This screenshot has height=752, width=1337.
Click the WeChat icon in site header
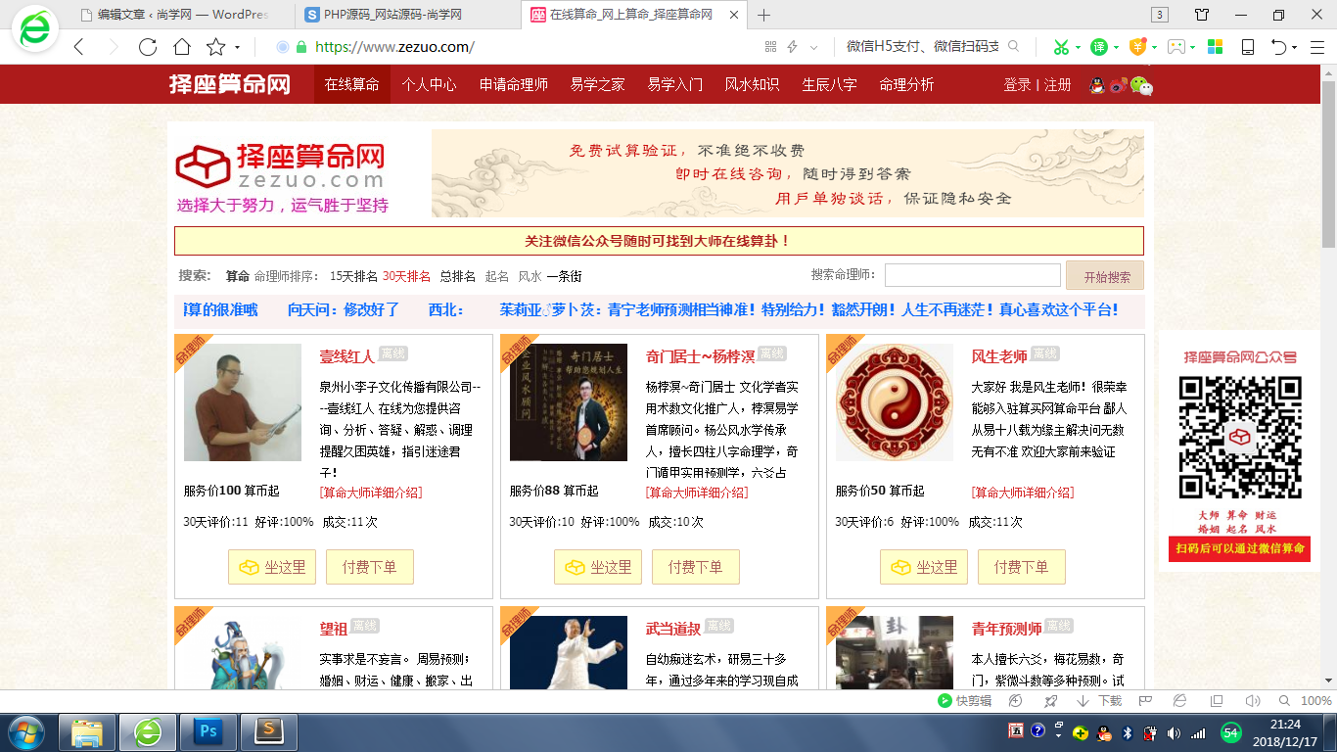[1141, 85]
